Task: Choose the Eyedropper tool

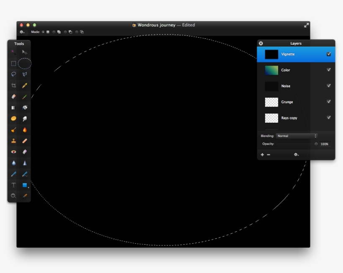Action: (x=25, y=195)
